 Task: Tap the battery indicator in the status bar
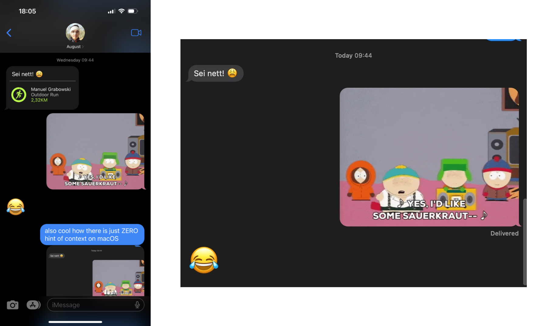click(132, 11)
